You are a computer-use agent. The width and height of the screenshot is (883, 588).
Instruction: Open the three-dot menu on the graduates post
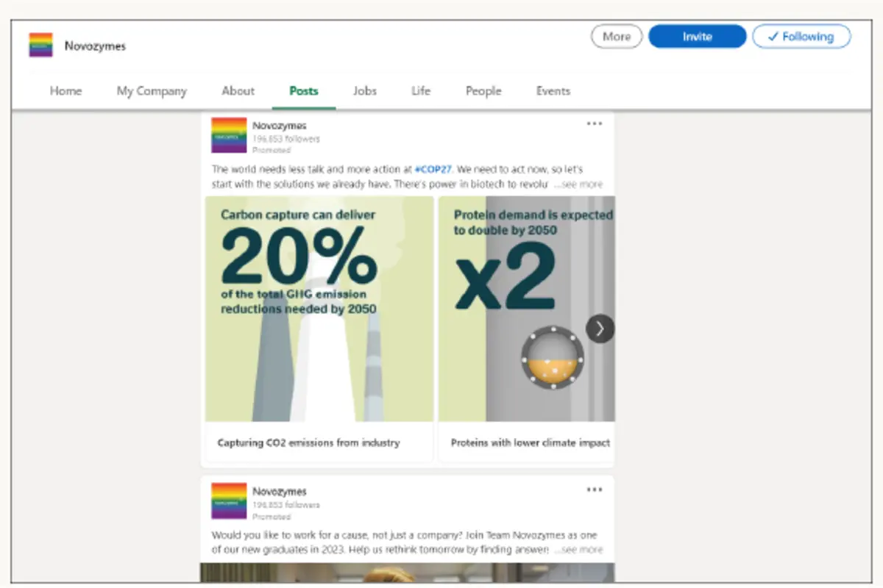pos(595,490)
